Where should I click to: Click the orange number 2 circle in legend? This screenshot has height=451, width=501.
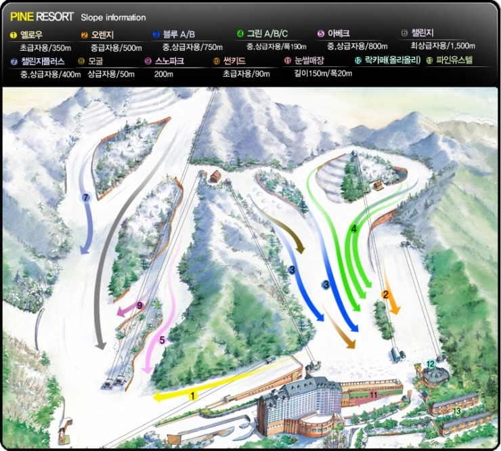coord(85,35)
